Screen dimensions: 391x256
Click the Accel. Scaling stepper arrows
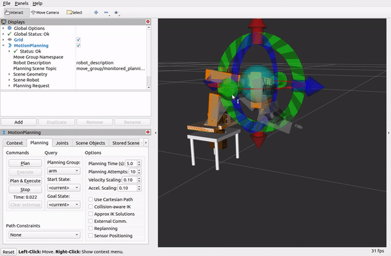139,188
